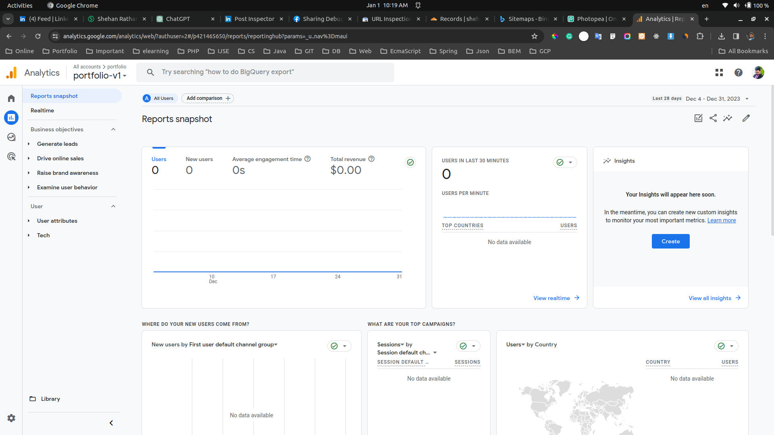Viewport: 774px width, 435px height.
Task: Switch to the ChatGPT browser tab
Action: click(x=178, y=19)
